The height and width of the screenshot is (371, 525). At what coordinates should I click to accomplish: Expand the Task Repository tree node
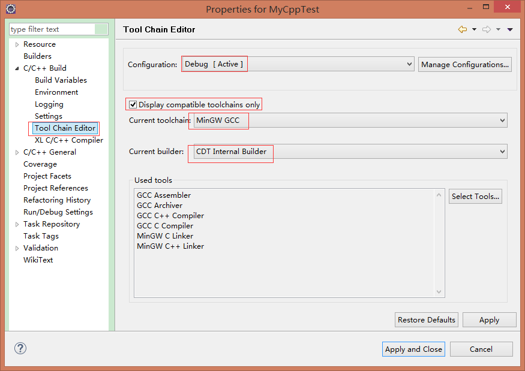(x=17, y=225)
